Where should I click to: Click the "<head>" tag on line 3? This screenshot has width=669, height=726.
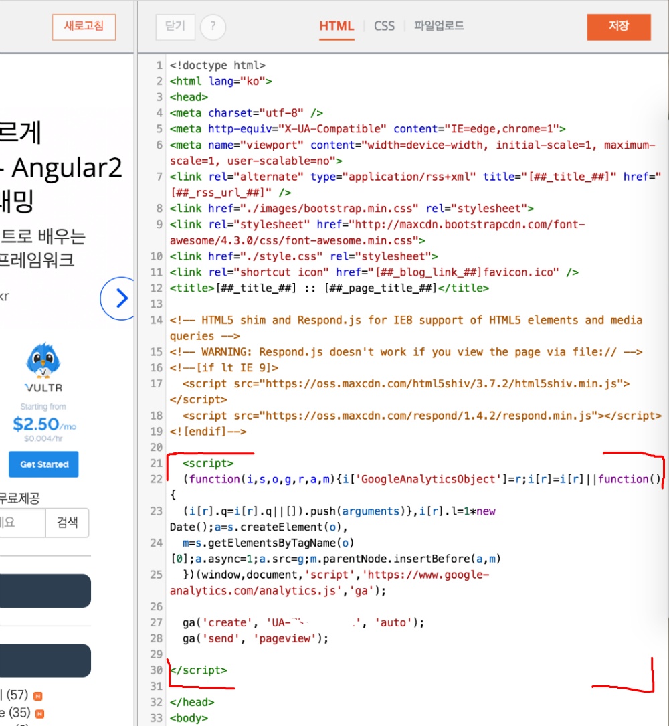point(189,97)
